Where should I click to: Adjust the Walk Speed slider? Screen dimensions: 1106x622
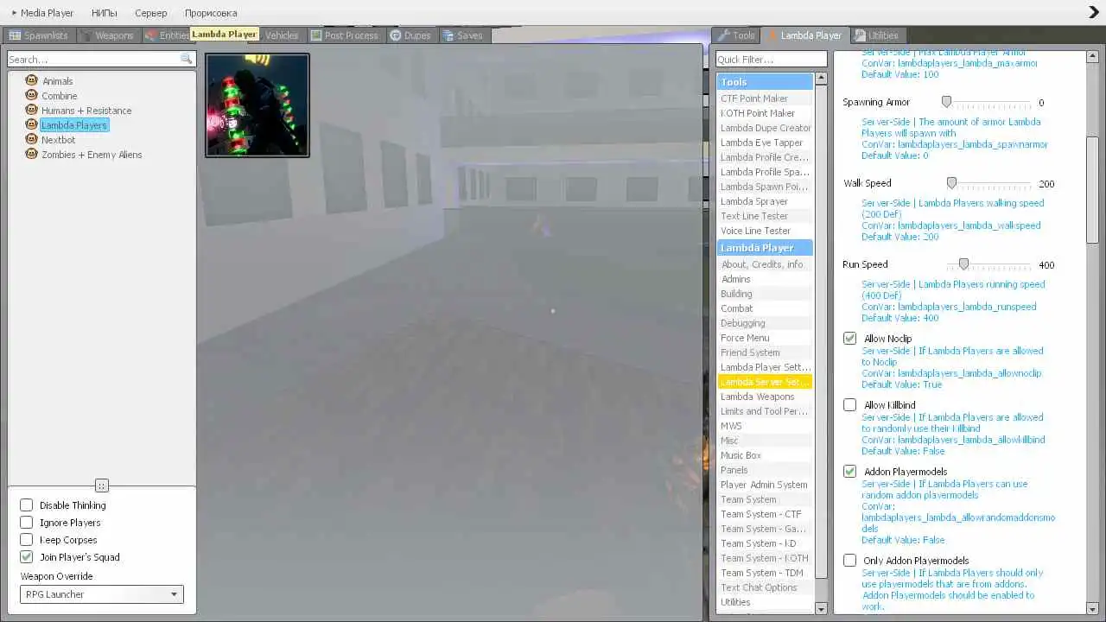(951, 183)
